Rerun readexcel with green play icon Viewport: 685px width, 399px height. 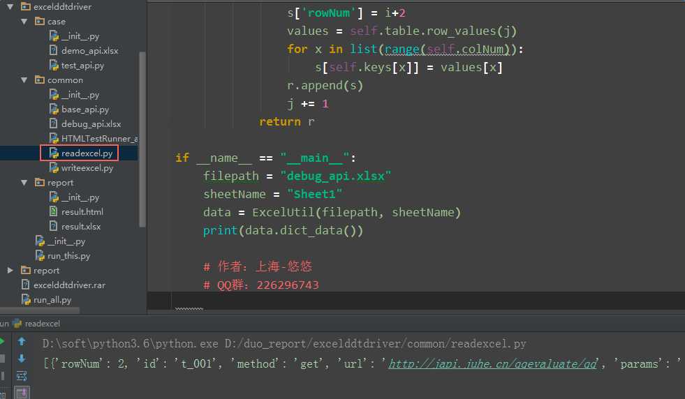[2, 341]
